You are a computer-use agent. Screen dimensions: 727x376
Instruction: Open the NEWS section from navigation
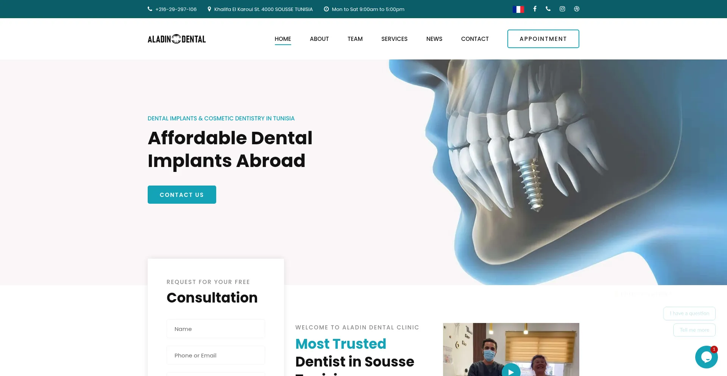(x=434, y=39)
